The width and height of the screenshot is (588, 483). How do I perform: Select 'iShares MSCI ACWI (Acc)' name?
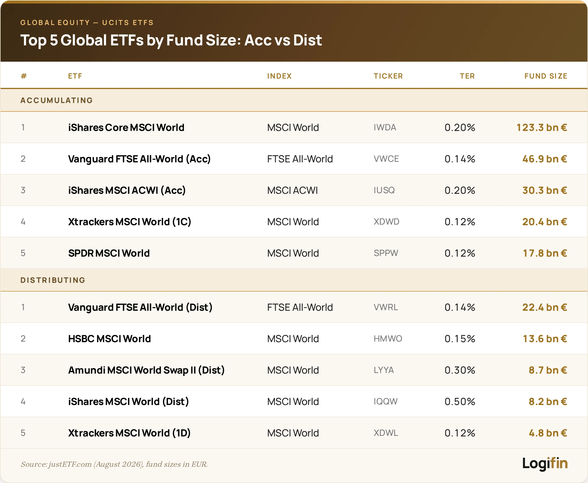[x=127, y=190]
